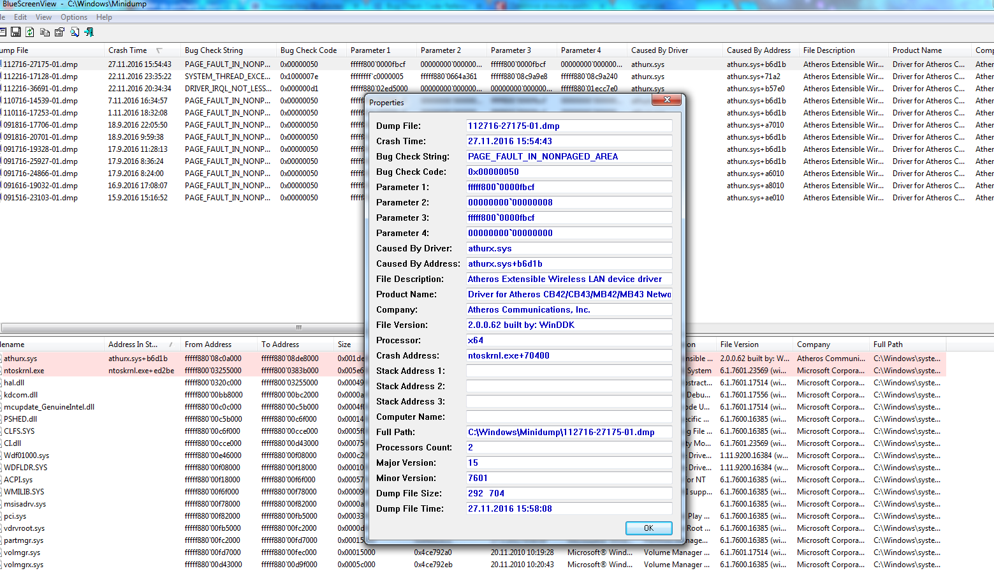
Task: Click the Save Selected Items toolbar icon
Action: 16,32
